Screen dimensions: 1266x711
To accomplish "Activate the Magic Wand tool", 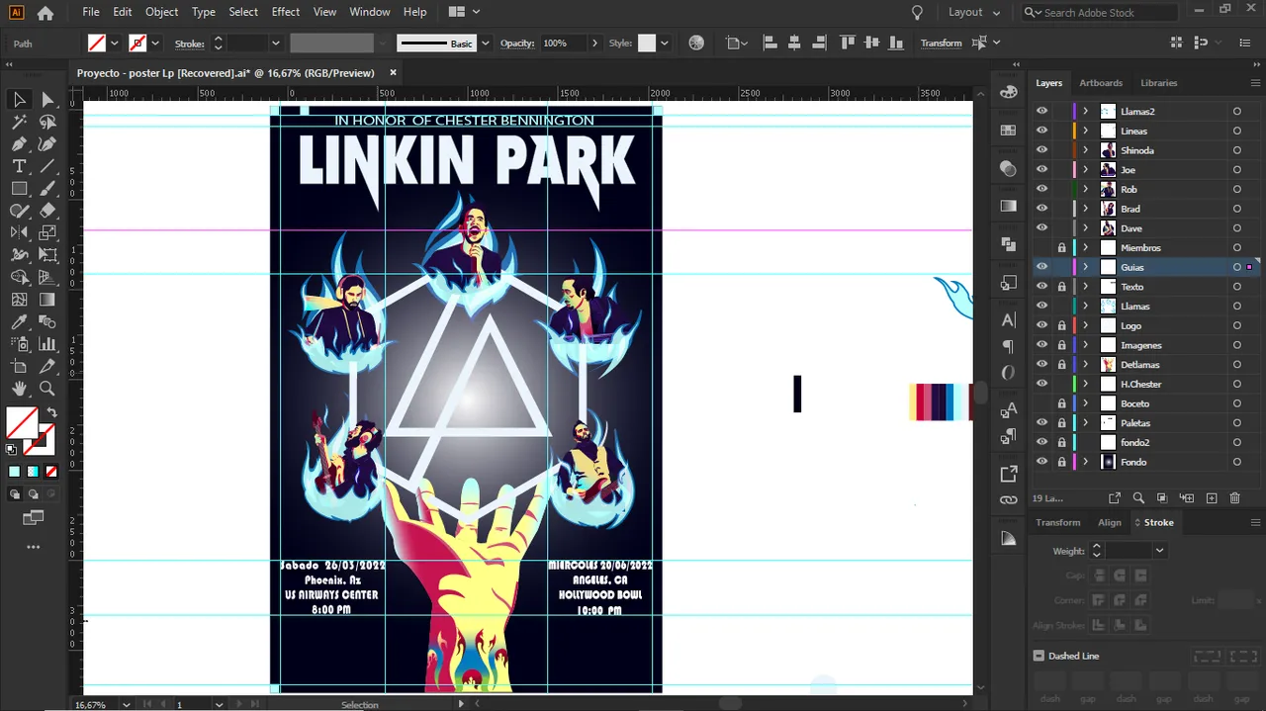I will (x=19, y=122).
